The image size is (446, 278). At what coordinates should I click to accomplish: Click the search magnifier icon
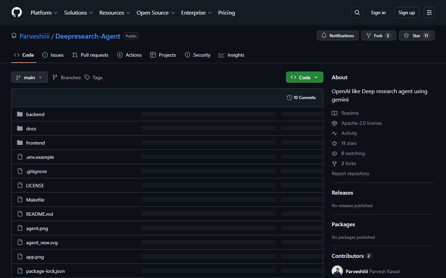point(357,12)
